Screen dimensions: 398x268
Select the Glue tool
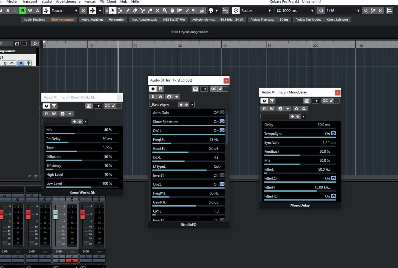point(150,11)
